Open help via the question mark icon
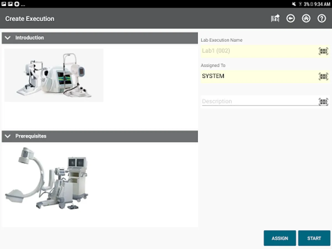 321,19
